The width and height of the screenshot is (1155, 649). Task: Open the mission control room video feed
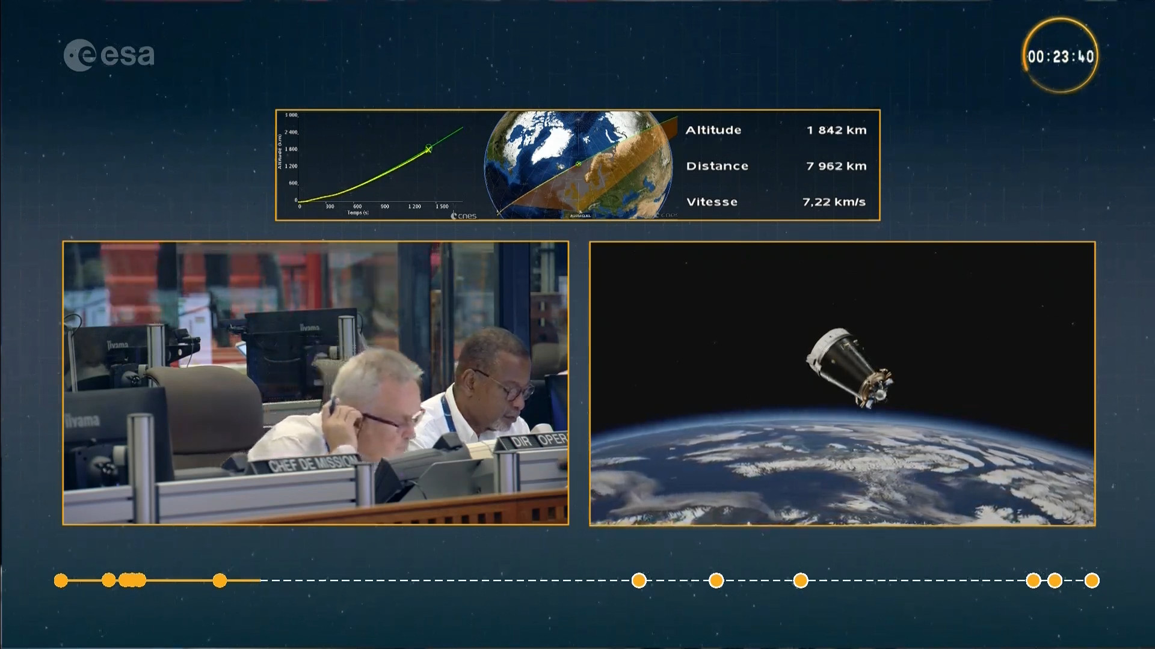click(316, 383)
